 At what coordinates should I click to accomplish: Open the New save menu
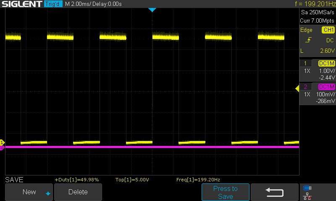tap(29, 192)
